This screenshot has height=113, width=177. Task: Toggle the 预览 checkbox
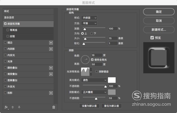pyautogui.click(x=152, y=38)
